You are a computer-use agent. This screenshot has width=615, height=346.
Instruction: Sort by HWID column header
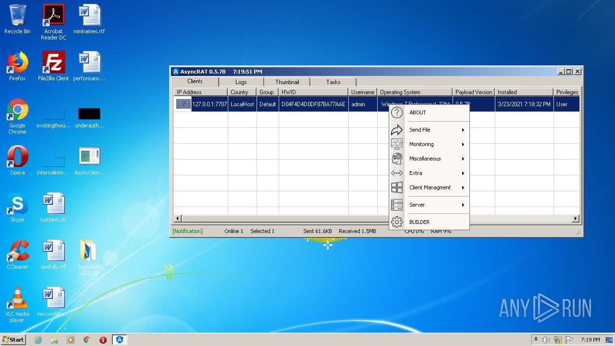click(x=313, y=92)
